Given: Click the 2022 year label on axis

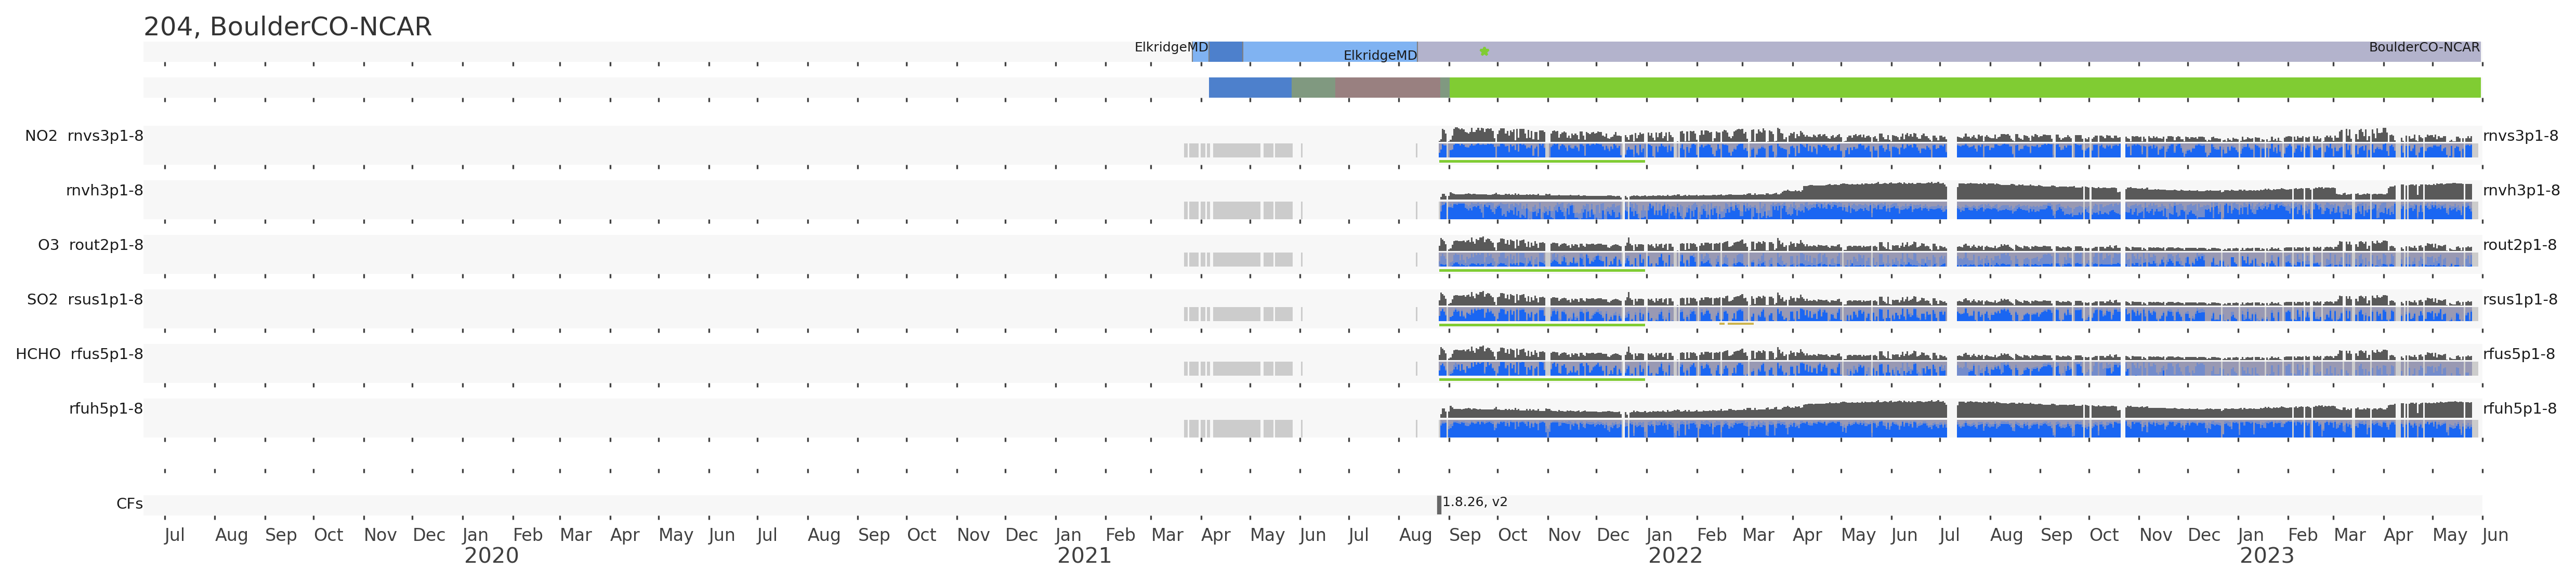Looking at the screenshot, I should pyautogui.click(x=1675, y=556).
